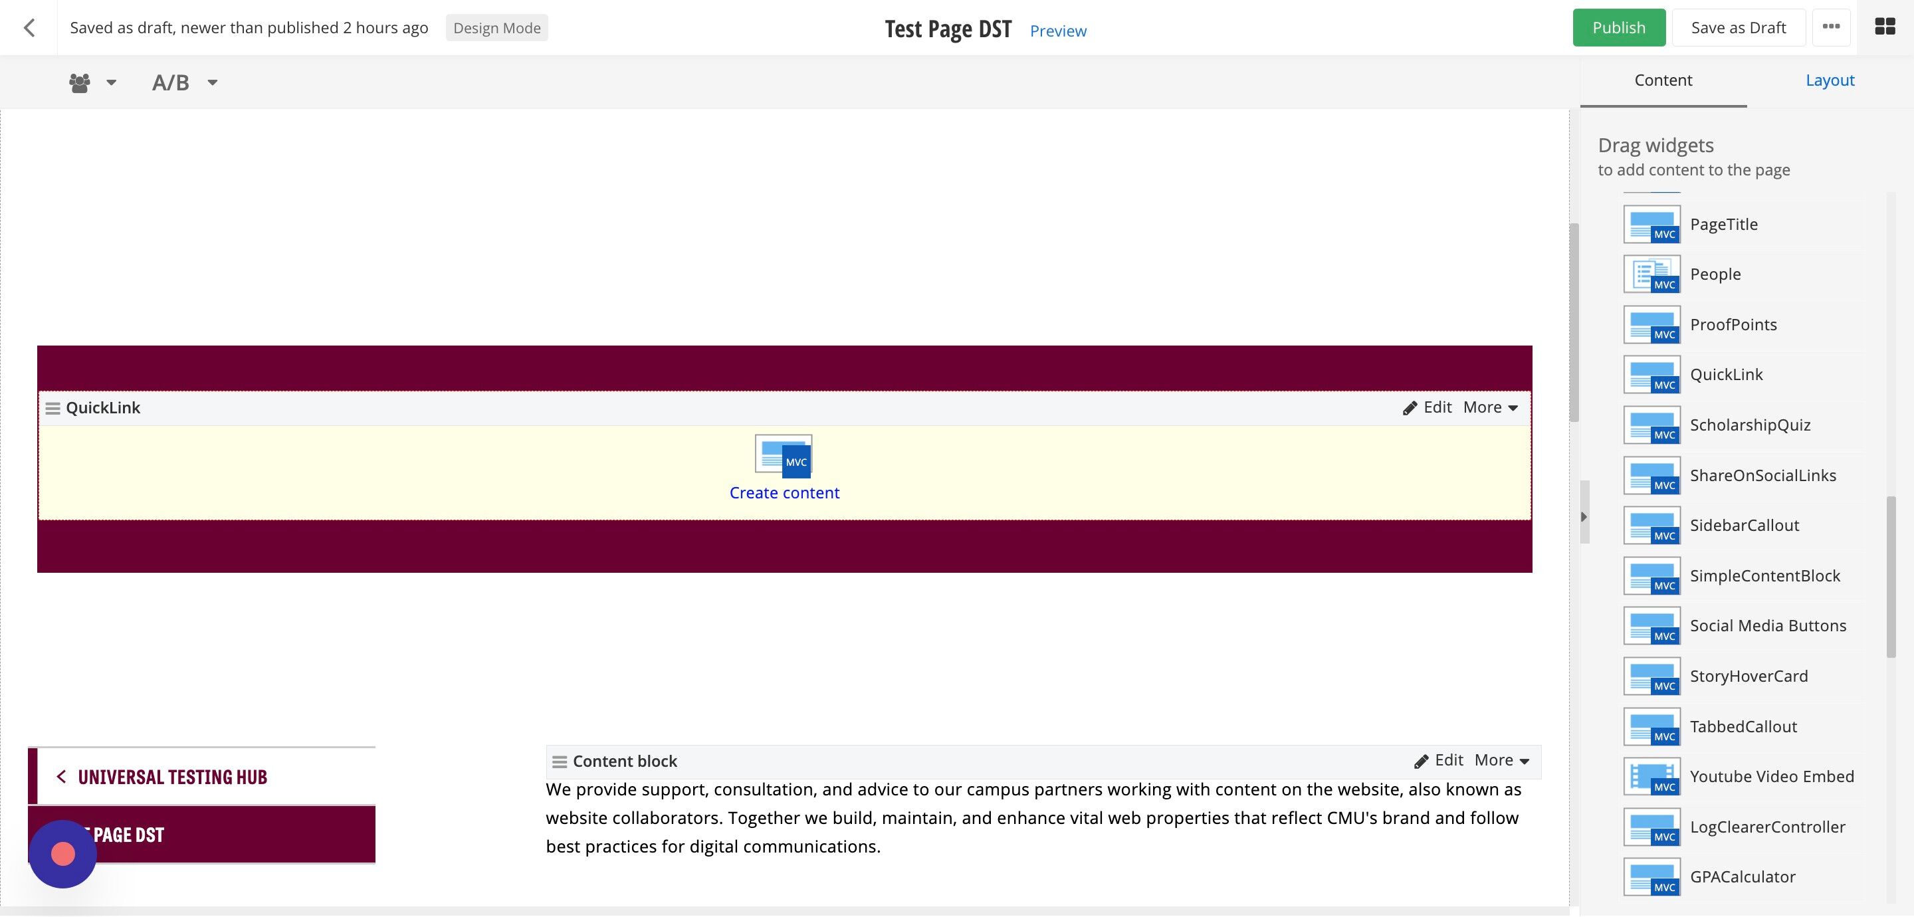Select the People widget icon
1914x917 pixels.
click(1651, 274)
